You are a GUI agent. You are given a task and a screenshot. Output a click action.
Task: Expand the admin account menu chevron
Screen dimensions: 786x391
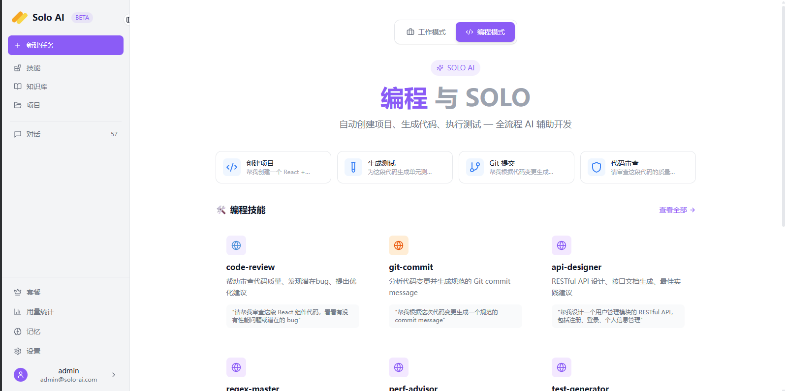[x=114, y=375]
